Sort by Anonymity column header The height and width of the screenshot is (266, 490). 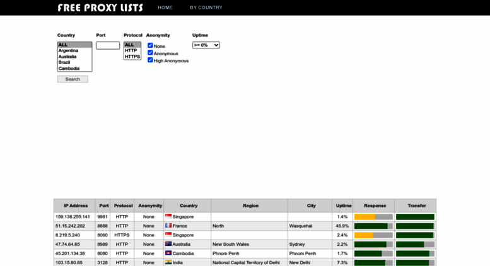coord(149,206)
